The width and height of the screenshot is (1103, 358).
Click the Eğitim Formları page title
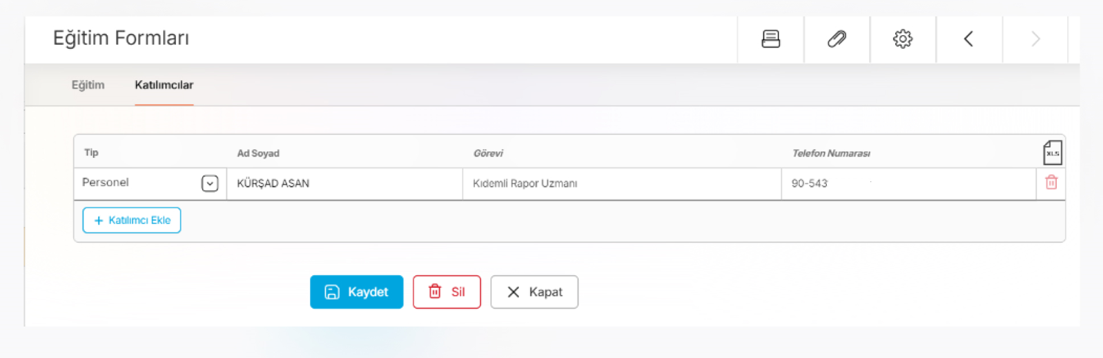[121, 38]
